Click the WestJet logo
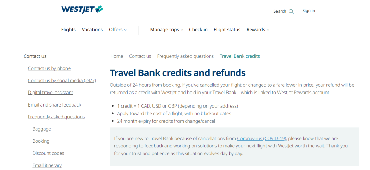Viewport: 370px width, 170px height. point(82,10)
